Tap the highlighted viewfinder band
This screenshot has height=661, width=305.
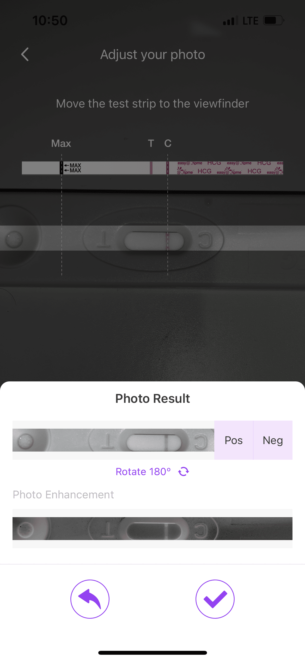[x=152, y=238]
